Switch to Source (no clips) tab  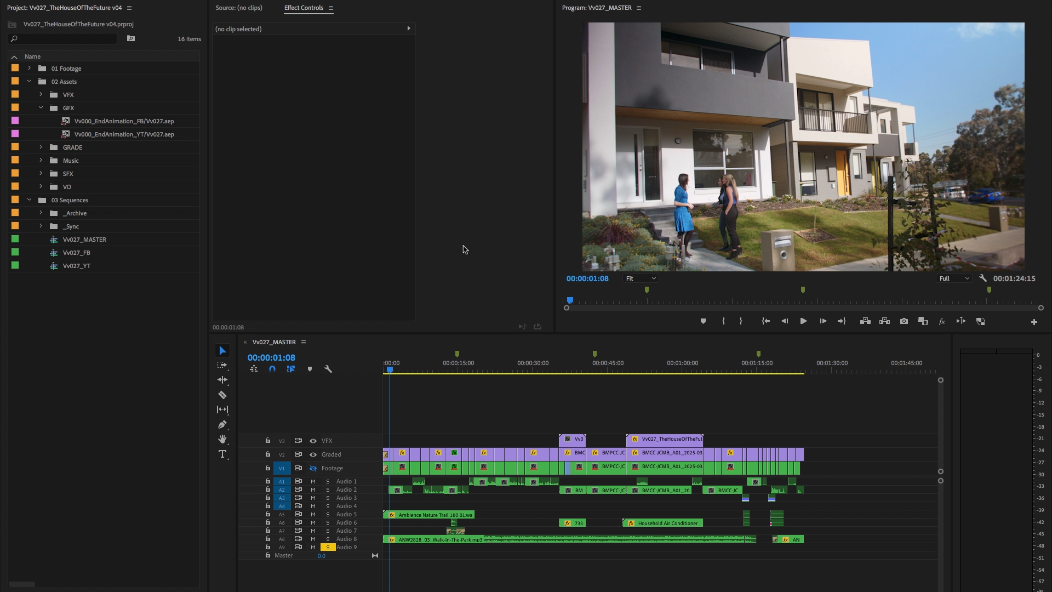coord(239,8)
